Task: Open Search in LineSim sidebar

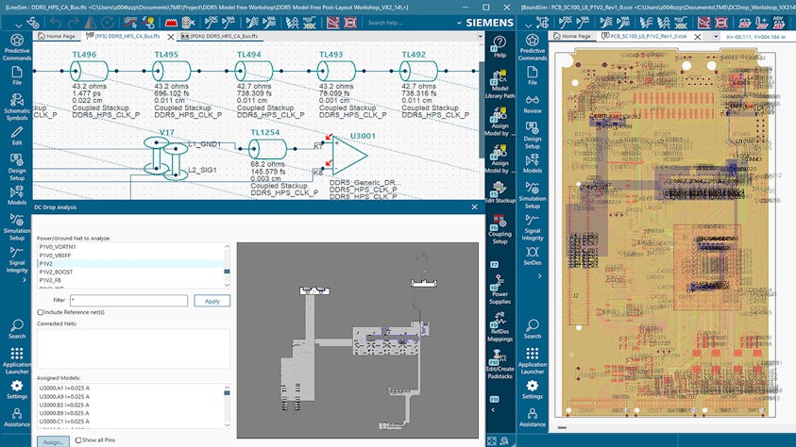Action: 17,329
